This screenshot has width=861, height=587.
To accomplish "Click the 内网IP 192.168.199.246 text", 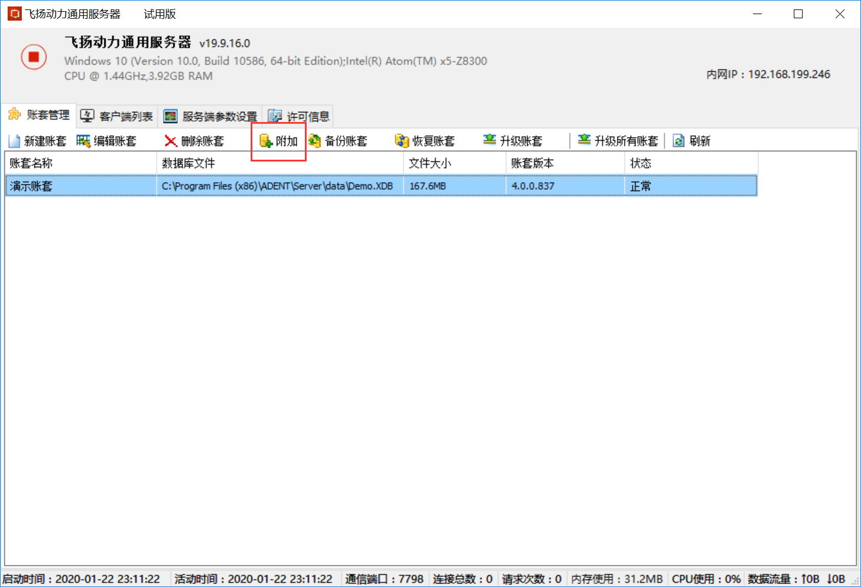I will (768, 74).
